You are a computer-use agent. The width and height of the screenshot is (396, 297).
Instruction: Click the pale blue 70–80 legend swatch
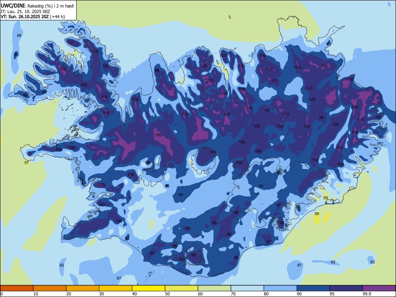[x=247, y=288]
